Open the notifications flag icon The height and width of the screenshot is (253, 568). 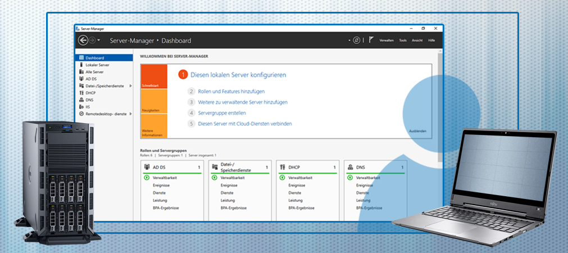tap(371, 40)
